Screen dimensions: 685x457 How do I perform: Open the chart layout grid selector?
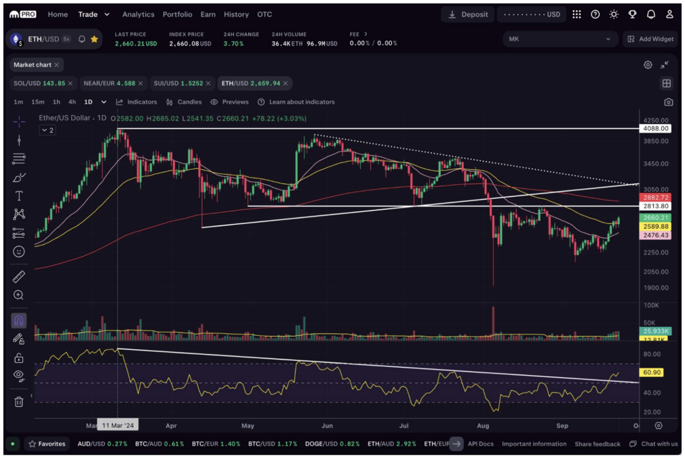pos(667,83)
